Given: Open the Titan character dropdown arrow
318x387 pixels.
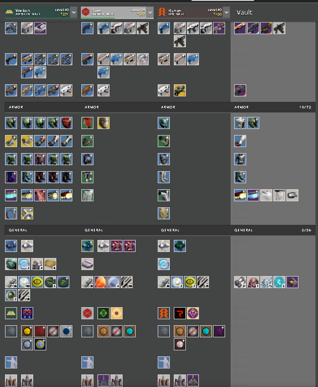Looking at the screenshot, I should click(x=150, y=13).
